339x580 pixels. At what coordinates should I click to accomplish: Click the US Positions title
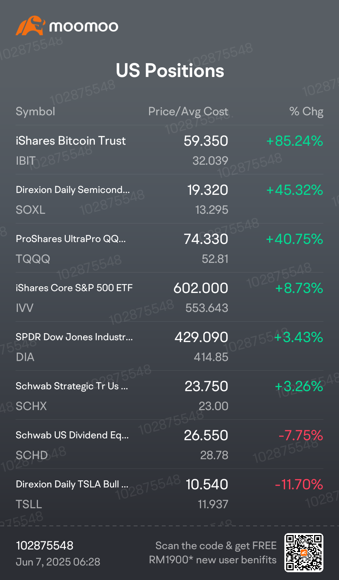pos(170,71)
